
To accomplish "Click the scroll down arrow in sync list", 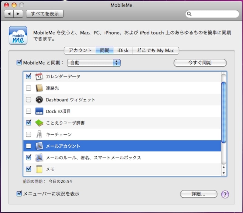I will tap(224, 173).
